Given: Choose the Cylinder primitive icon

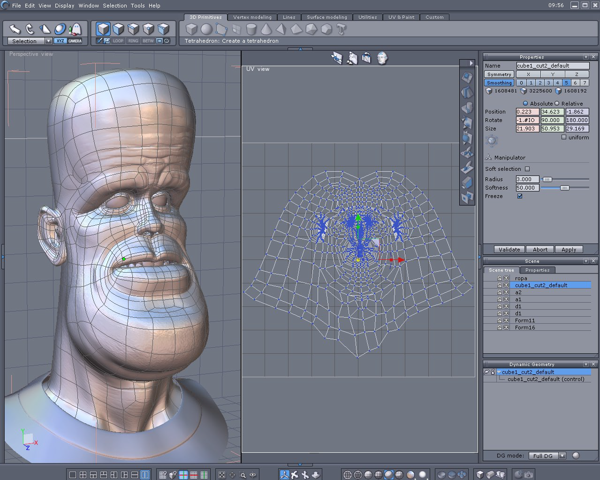Looking at the screenshot, I should [x=251, y=29].
